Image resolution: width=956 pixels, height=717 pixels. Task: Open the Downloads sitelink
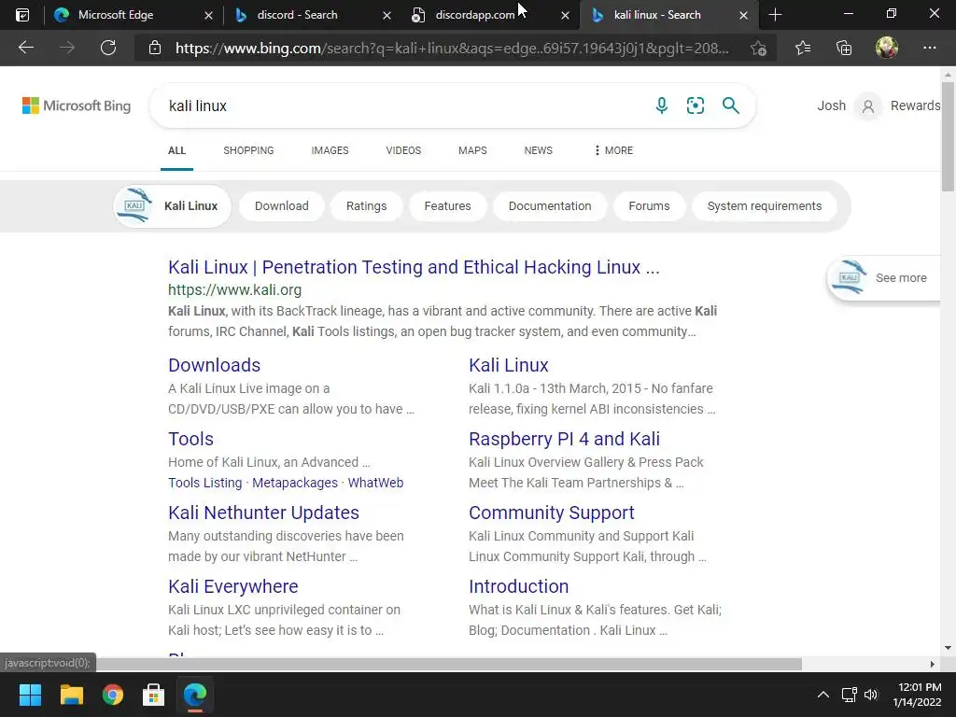[x=214, y=365]
